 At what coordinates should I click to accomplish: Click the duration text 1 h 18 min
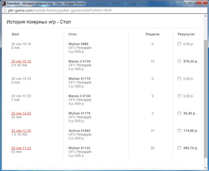[x=19, y=134]
